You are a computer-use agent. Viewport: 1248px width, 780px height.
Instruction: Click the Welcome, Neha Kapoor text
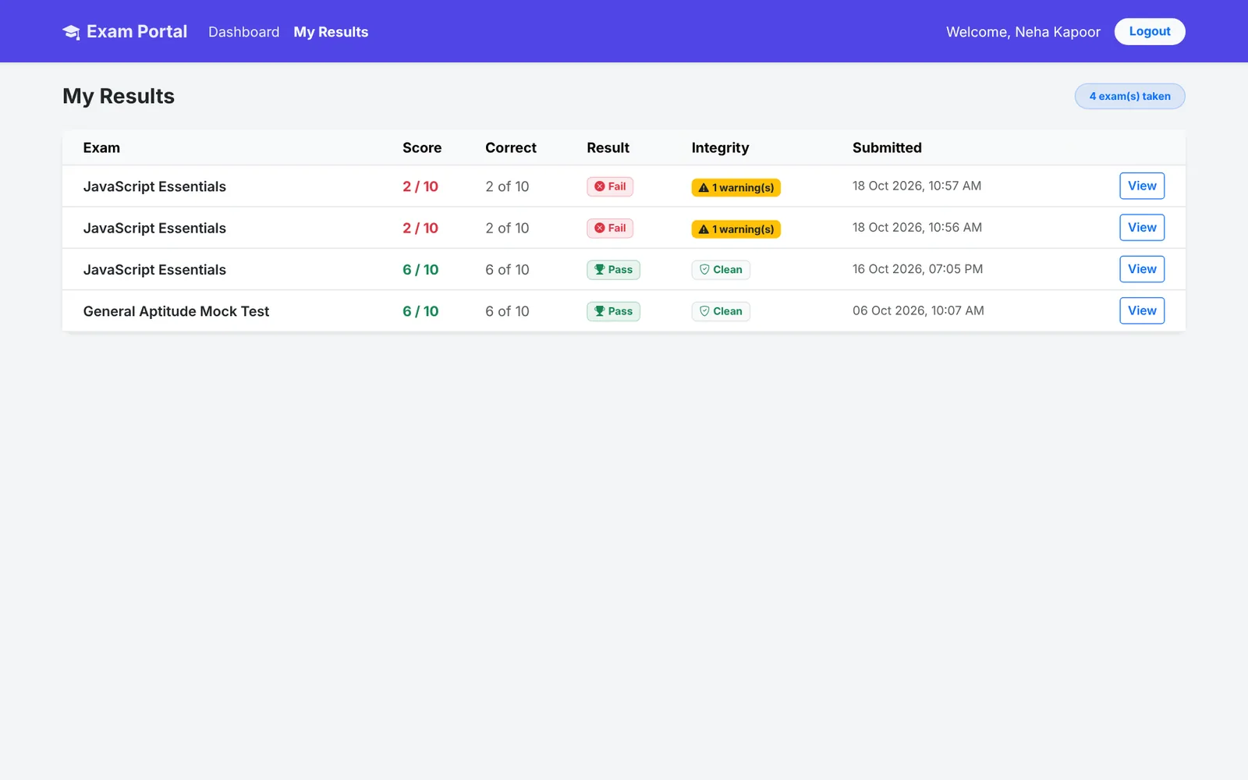(x=1023, y=32)
